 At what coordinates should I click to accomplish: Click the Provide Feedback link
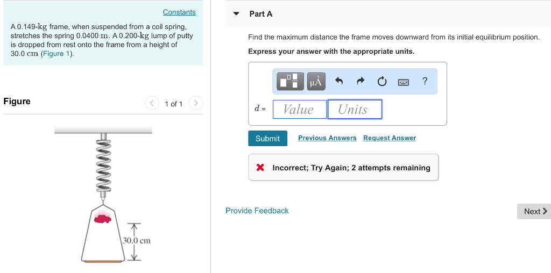coord(257,211)
